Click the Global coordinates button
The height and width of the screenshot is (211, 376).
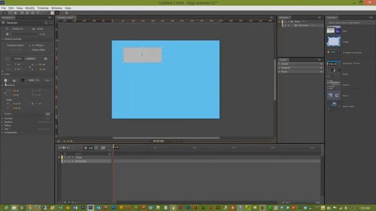tap(18, 59)
